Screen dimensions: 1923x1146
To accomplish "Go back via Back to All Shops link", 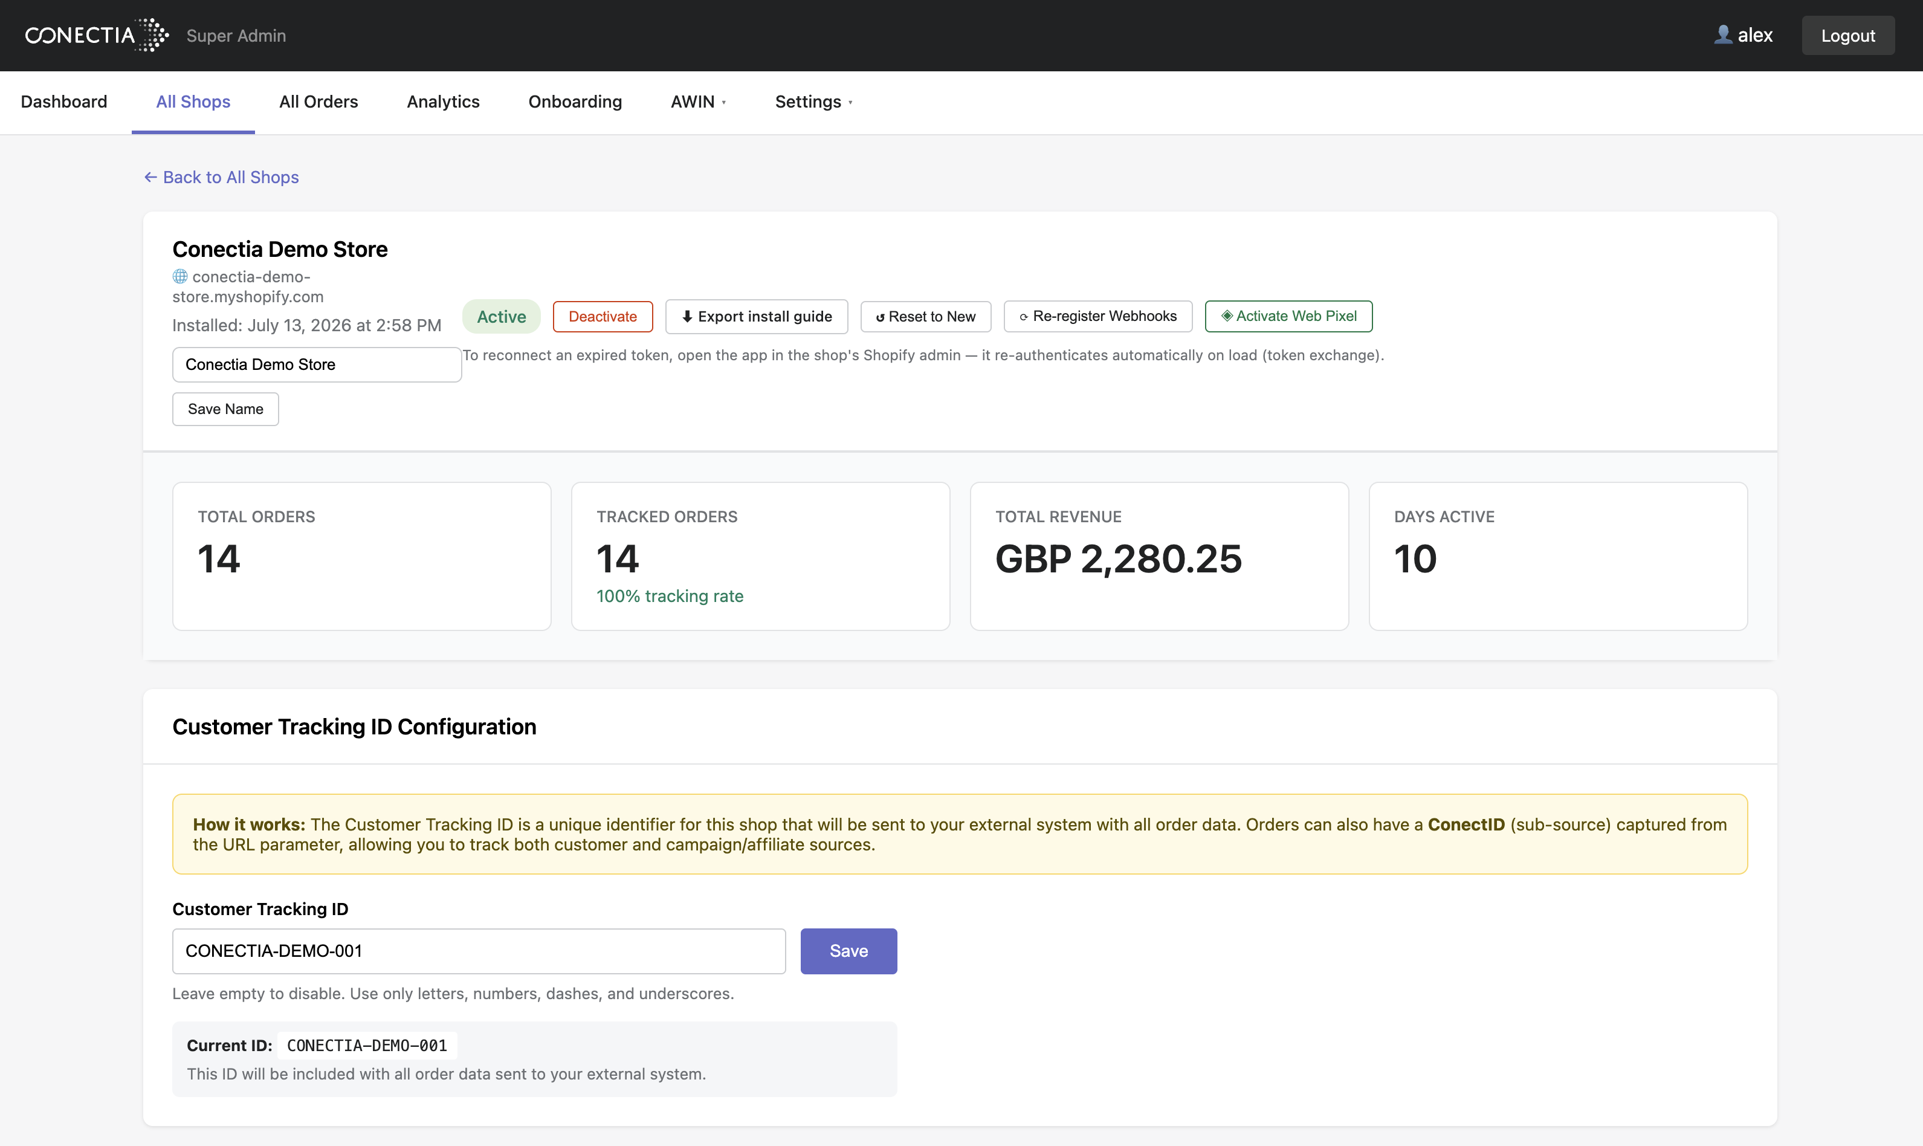I will click(x=222, y=178).
